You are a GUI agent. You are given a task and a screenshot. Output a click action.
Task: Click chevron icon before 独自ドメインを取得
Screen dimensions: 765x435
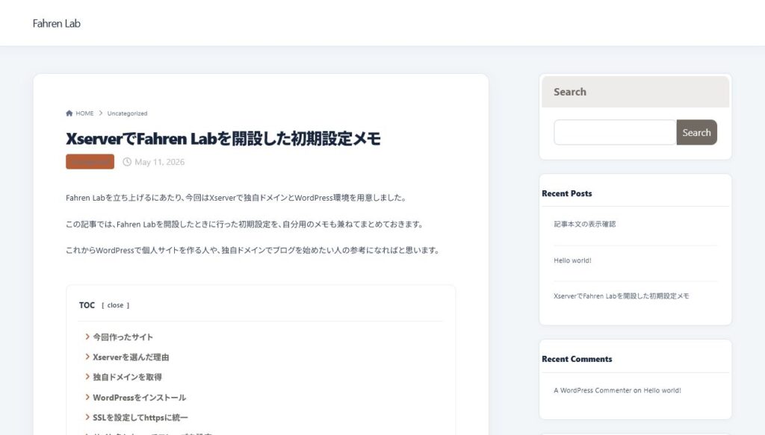[87, 377]
